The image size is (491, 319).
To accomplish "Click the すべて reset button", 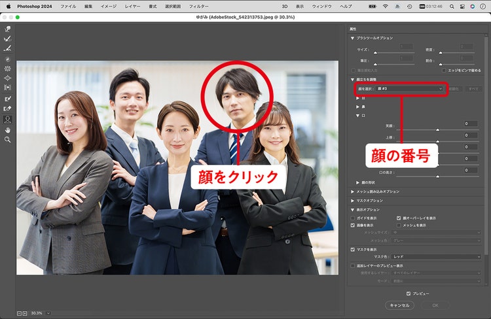I will tap(473, 89).
